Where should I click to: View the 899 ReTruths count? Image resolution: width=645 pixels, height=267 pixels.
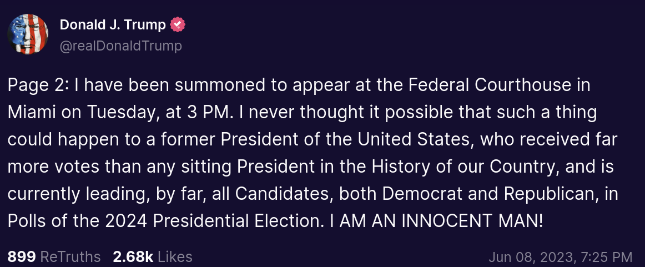point(22,256)
